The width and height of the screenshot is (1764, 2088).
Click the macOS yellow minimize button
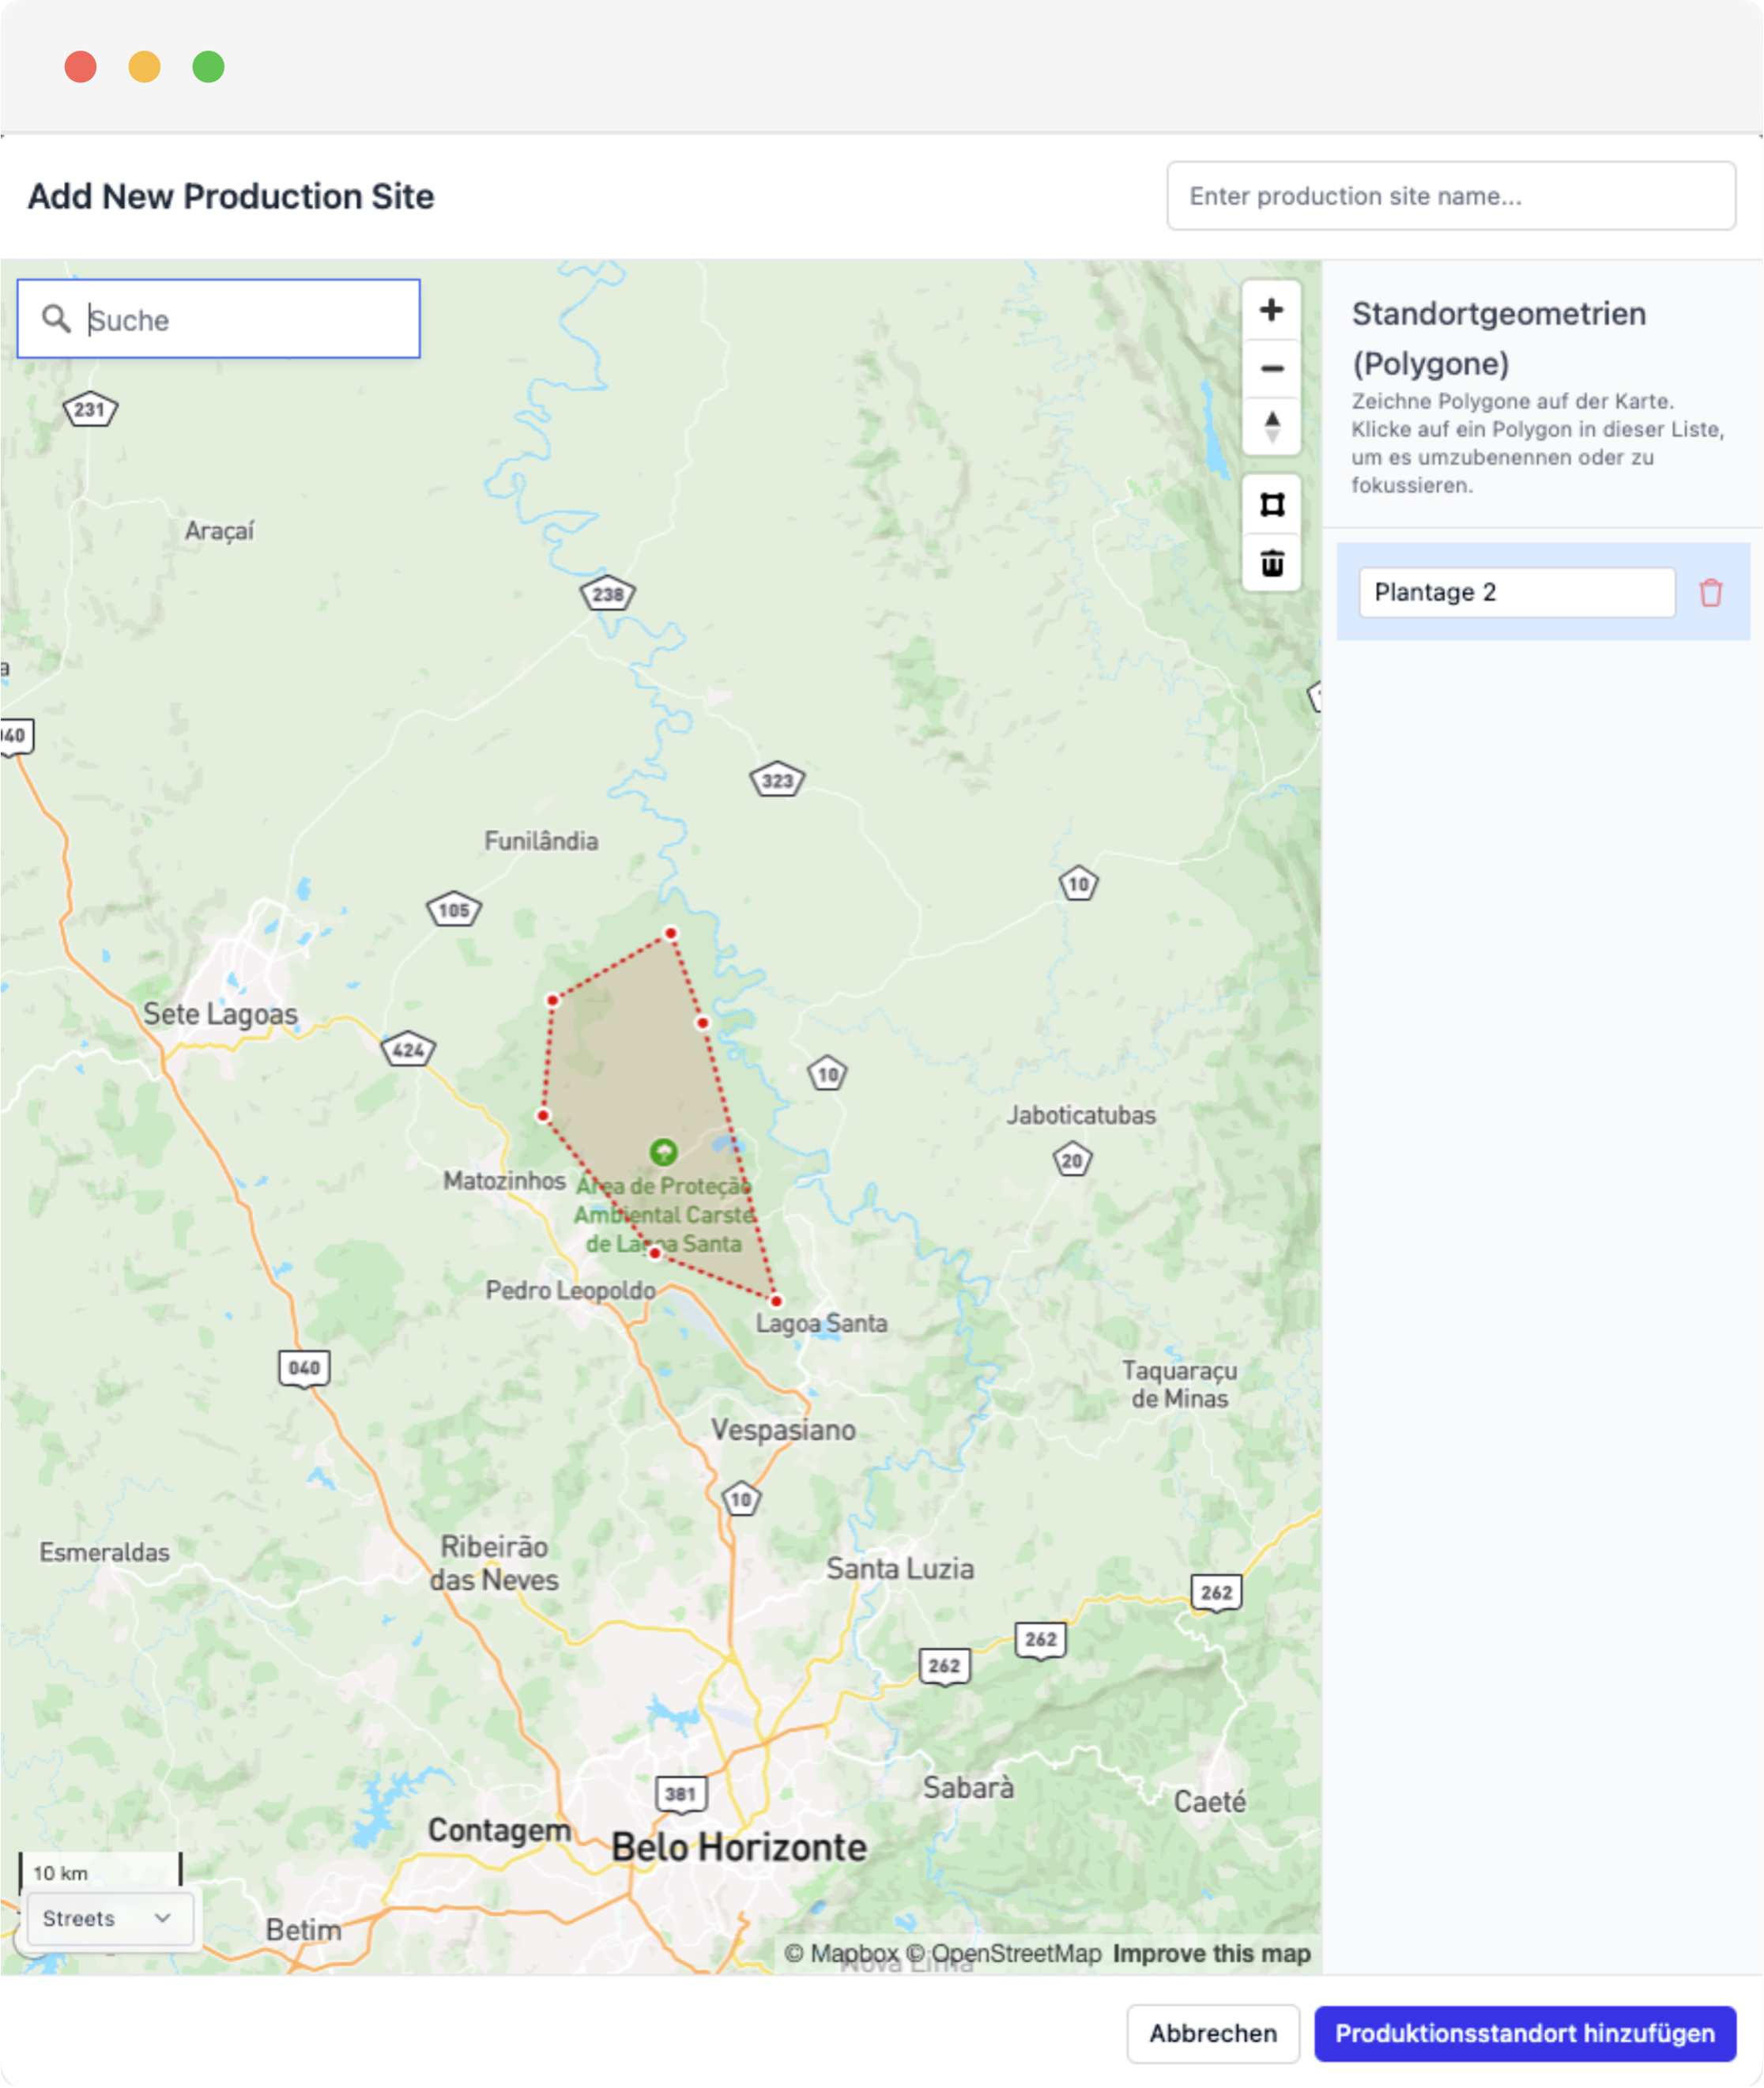[x=144, y=67]
